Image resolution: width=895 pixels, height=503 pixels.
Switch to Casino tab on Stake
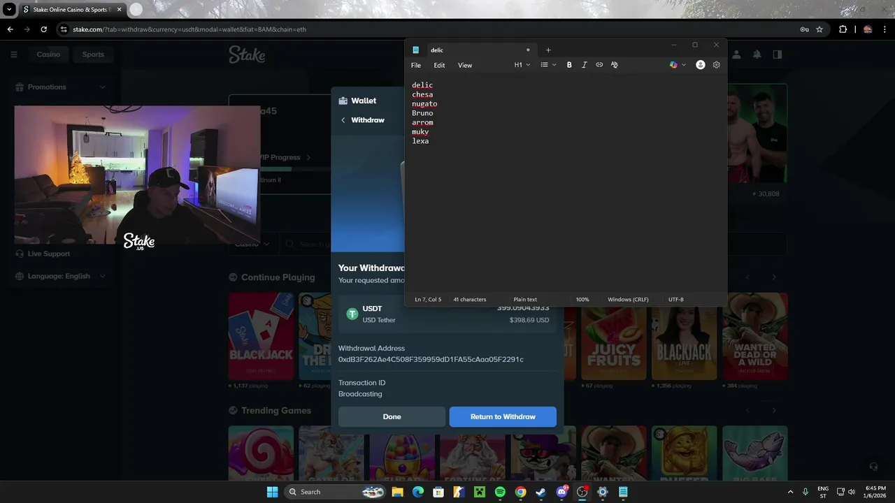click(x=48, y=54)
